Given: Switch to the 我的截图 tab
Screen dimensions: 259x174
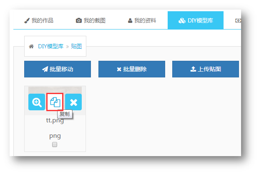Looking at the screenshot, I should point(91,20).
